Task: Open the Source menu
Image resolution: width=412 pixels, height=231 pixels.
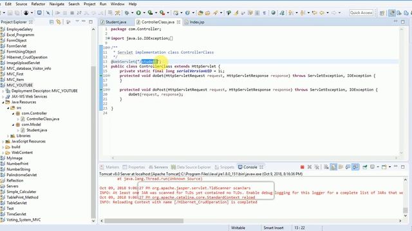Action: [x=21, y=4]
